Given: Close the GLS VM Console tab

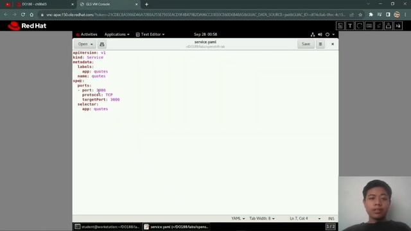Looking at the screenshot, I should (137, 4).
